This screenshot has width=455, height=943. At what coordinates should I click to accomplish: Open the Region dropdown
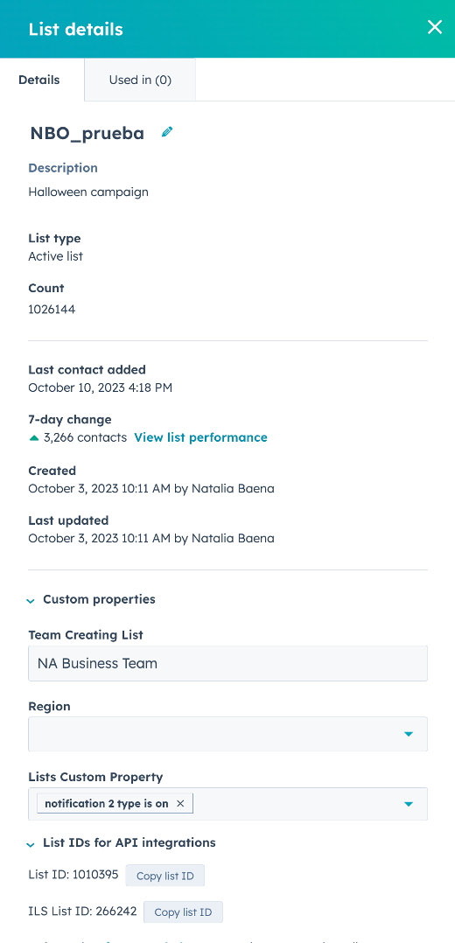tap(227, 734)
